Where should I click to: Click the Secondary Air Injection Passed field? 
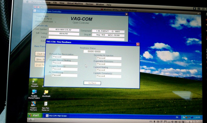pos(109,58)
